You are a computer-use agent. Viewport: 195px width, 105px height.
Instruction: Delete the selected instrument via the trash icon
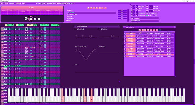97,8
